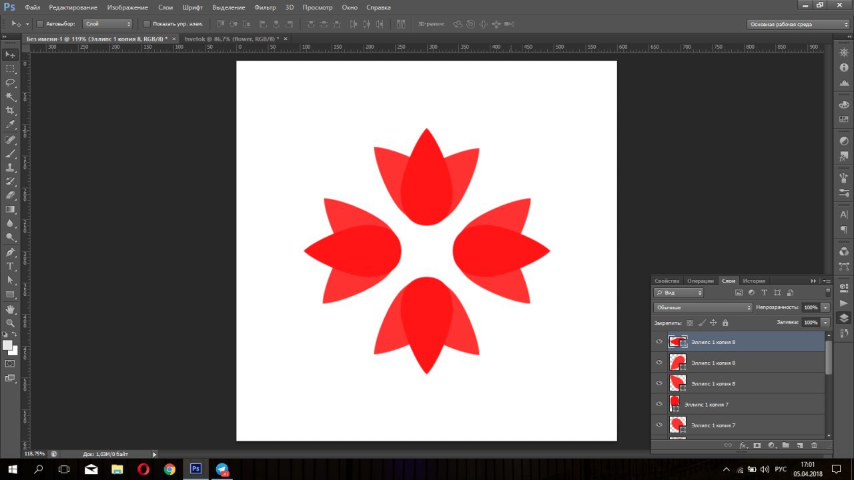Filter layers by pixel layers icon

739,293
